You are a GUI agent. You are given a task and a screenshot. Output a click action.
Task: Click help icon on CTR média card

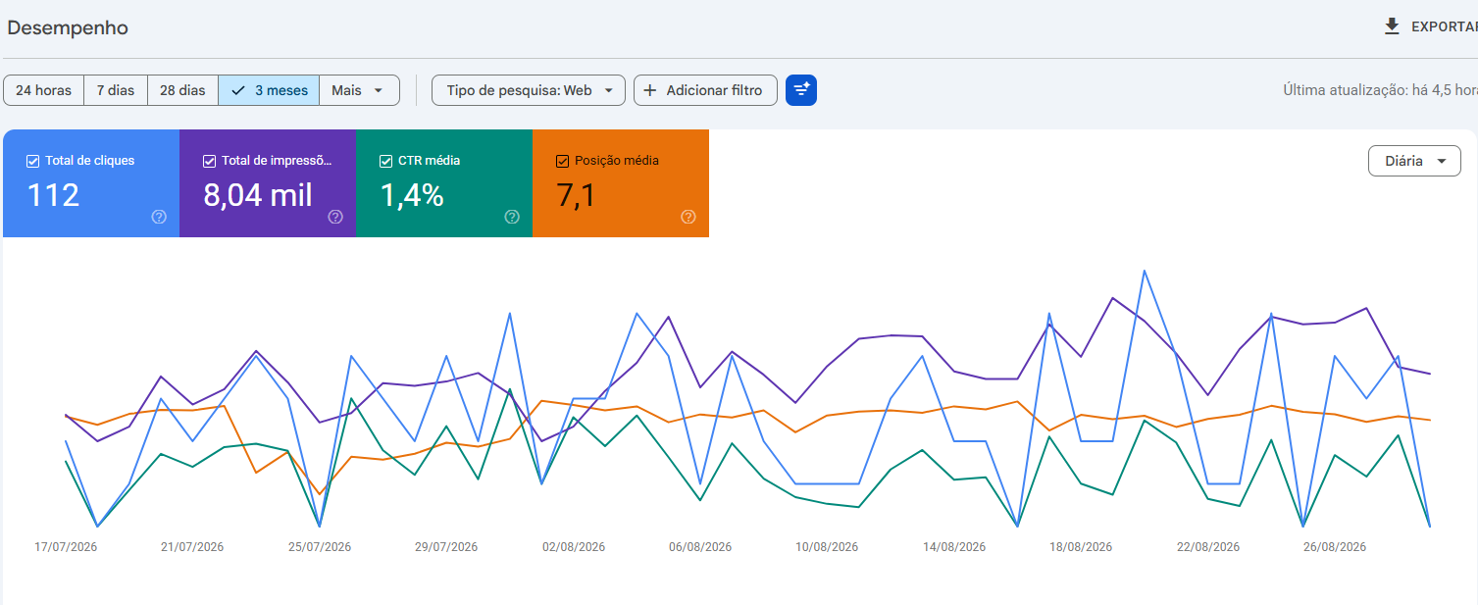pyautogui.click(x=512, y=217)
